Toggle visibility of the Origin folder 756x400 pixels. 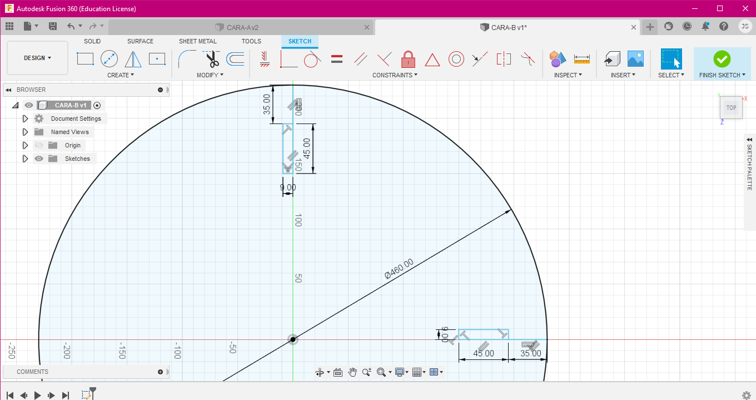39,145
